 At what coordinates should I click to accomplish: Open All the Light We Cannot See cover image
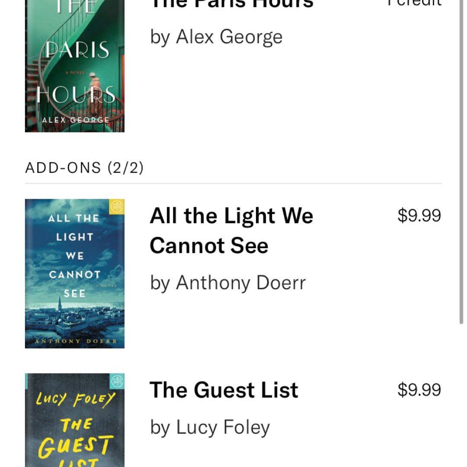point(74,273)
